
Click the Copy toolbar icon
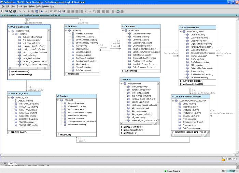click(x=33, y=11)
